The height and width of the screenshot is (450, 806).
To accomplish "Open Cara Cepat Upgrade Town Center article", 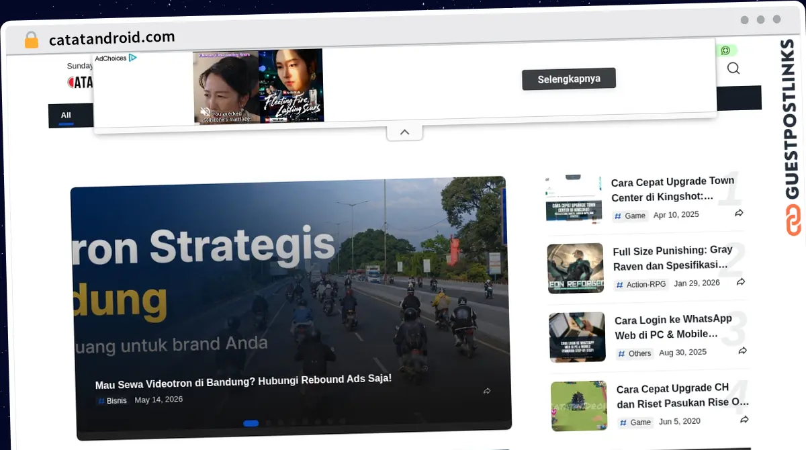I will tap(673, 189).
